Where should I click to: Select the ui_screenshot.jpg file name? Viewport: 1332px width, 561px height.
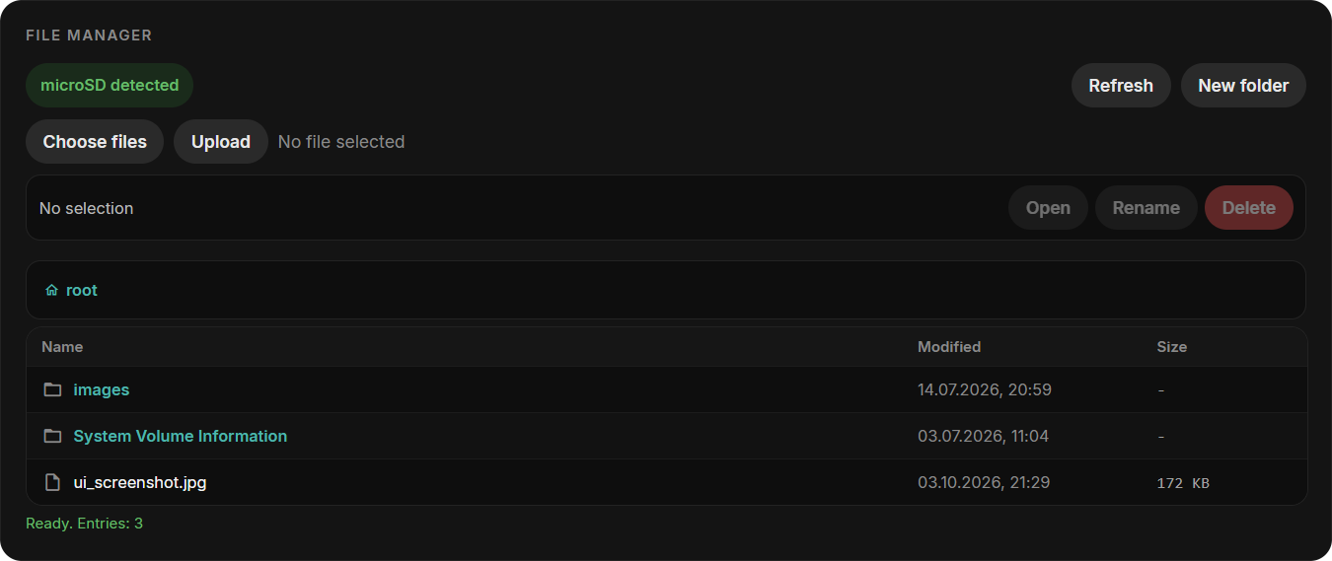[x=140, y=482]
